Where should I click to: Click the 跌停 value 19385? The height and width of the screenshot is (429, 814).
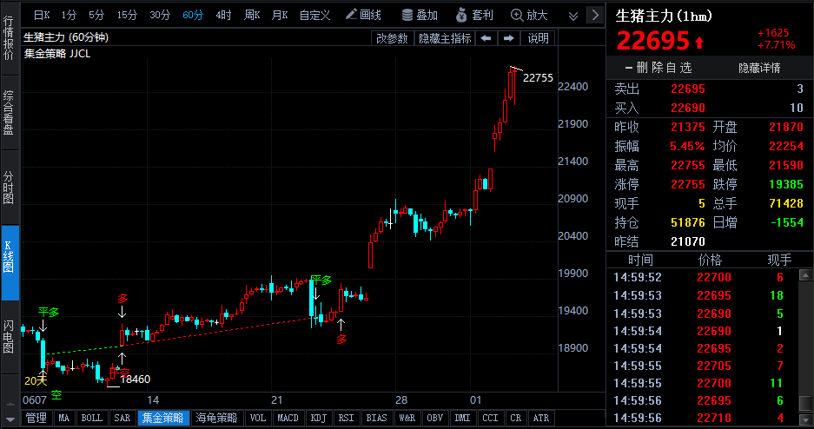click(x=786, y=185)
